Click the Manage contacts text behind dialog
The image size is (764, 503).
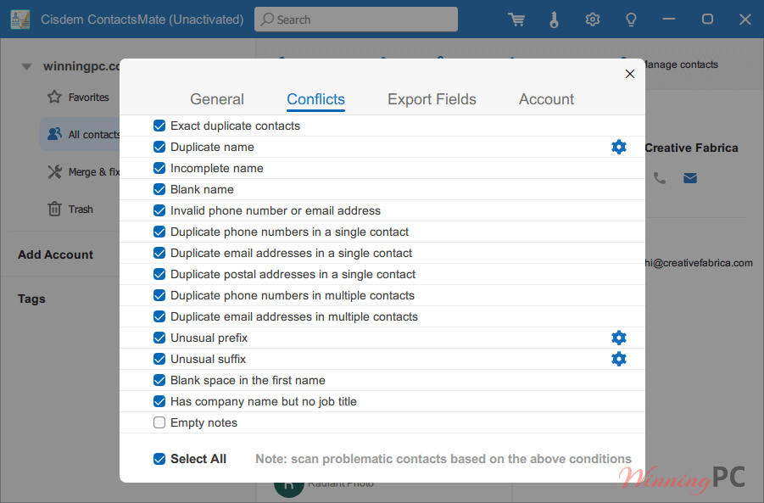point(681,64)
